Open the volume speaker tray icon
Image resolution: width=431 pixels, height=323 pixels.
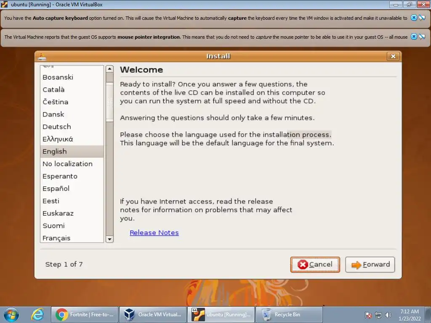pyautogui.click(x=388, y=315)
